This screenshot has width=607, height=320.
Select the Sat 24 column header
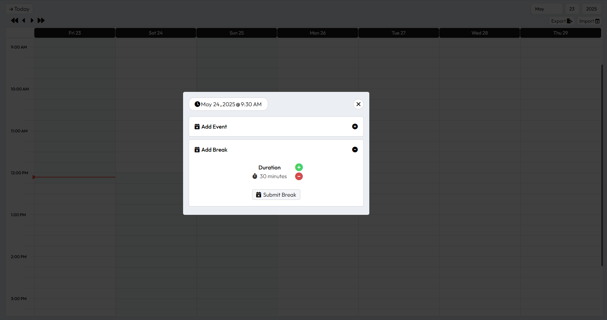tap(156, 33)
